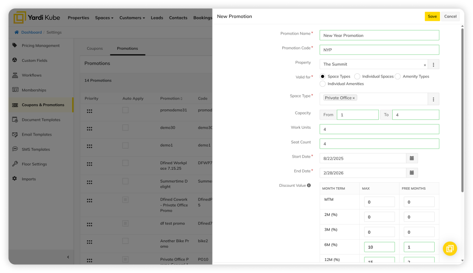This screenshot has width=473, height=273.
Task: Click the Promotion Name input field
Action: point(379,36)
